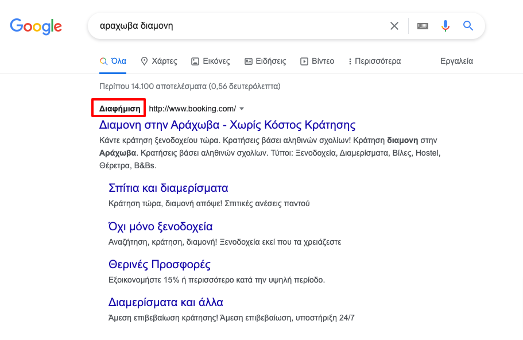The image size is (523, 340).
Task: Open the Περισσότερα menu
Action: (x=374, y=61)
